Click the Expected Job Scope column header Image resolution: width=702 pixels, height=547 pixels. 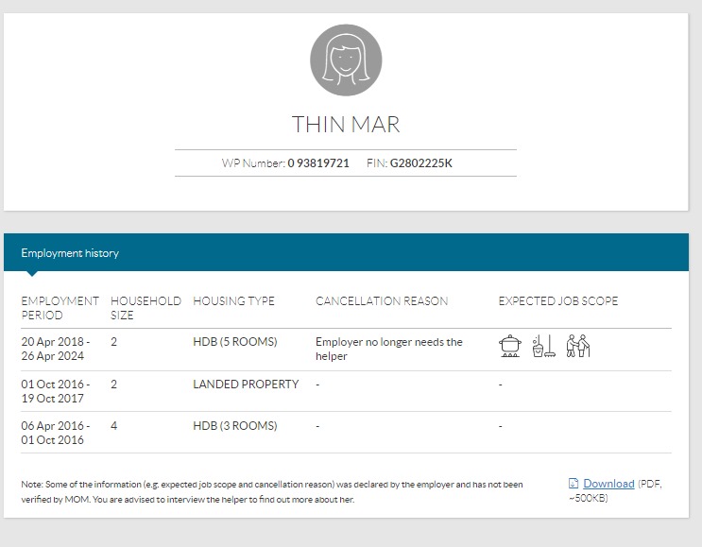pos(557,301)
